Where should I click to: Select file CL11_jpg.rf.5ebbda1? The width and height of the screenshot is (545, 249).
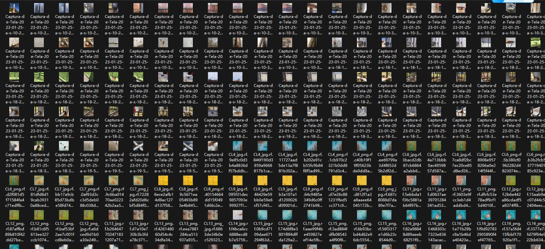click(x=412, y=180)
